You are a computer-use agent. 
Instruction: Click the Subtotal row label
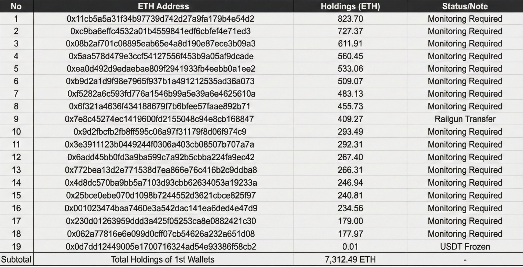tap(16, 260)
